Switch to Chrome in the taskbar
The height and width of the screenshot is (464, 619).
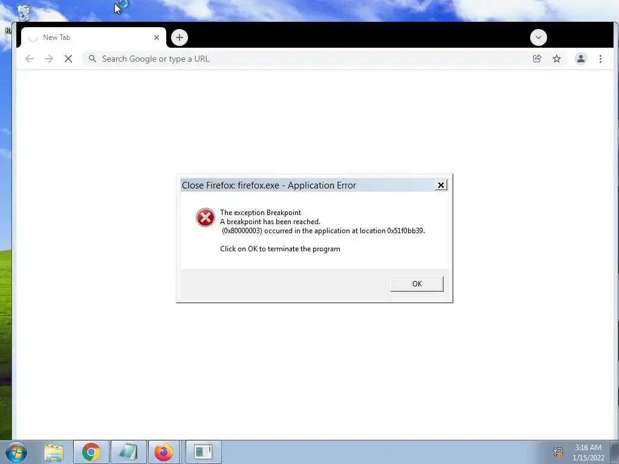[91, 452]
